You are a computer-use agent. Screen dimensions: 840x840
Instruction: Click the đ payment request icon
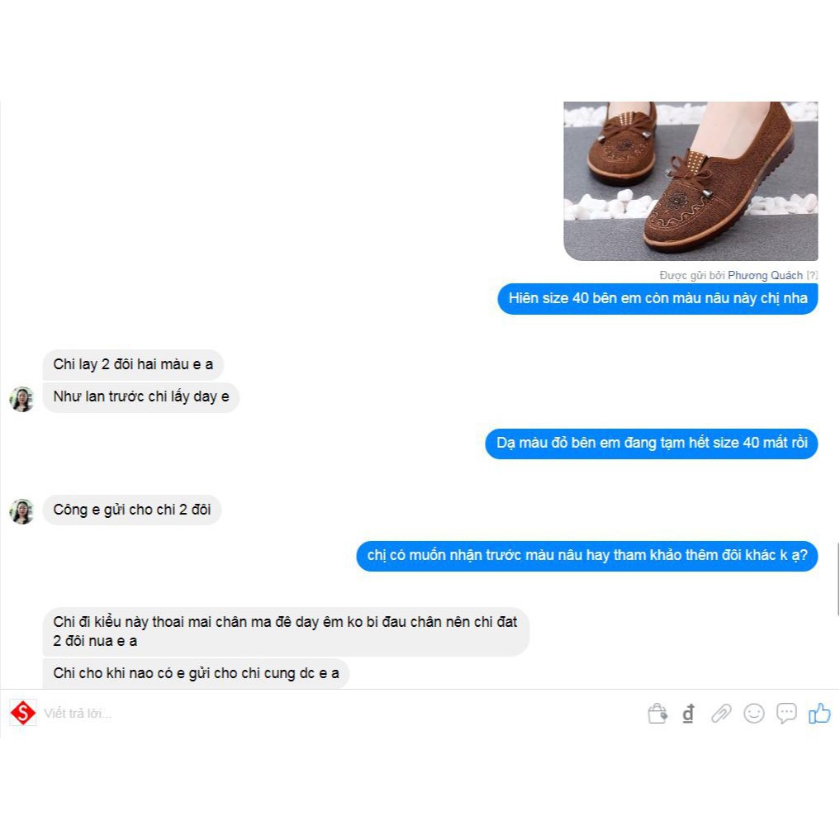click(x=688, y=714)
